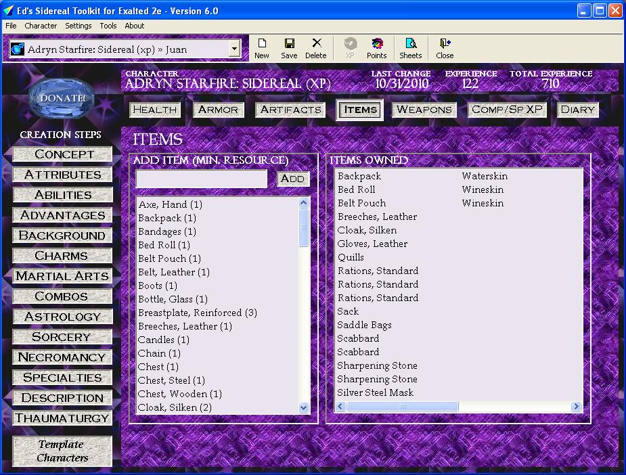Screen dimensions: 626x475
Task: Switch to the Armor tab
Action: click(218, 110)
